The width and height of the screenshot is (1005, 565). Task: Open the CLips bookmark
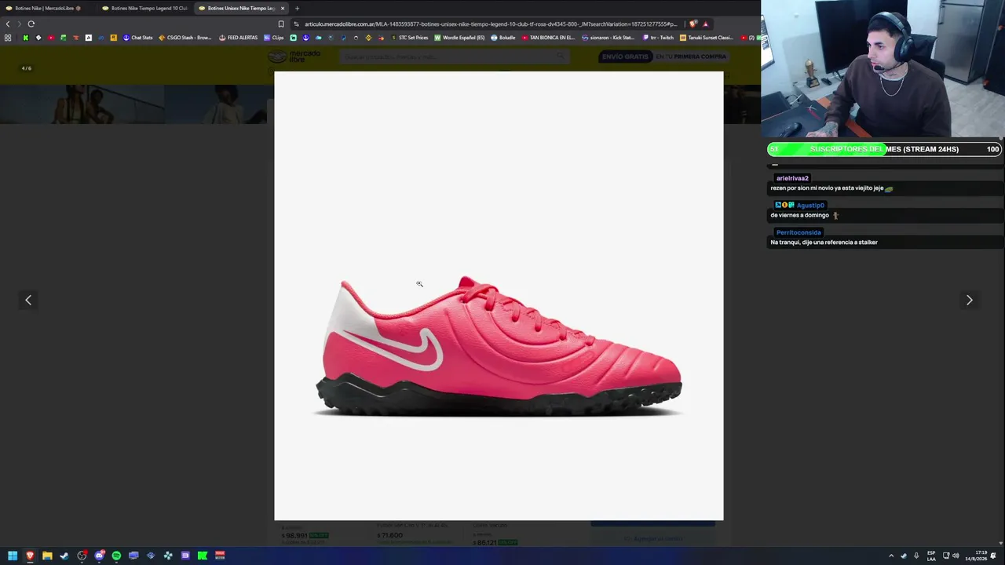(x=274, y=38)
